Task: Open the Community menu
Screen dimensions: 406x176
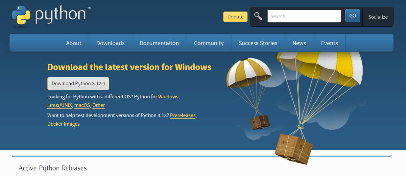Action: tap(209, 43)
